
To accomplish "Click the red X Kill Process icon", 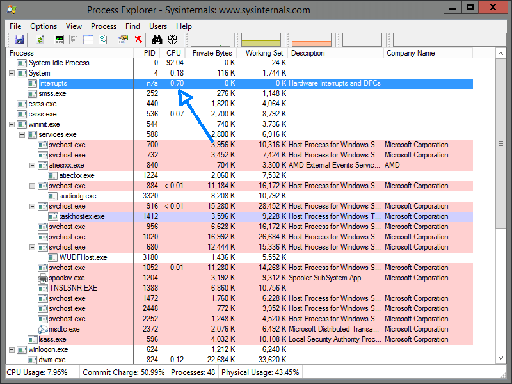I will click(x=138, y=40).
